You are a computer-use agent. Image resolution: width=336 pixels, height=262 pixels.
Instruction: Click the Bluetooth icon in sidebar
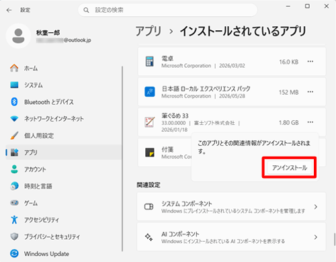(x=14, y=102)
